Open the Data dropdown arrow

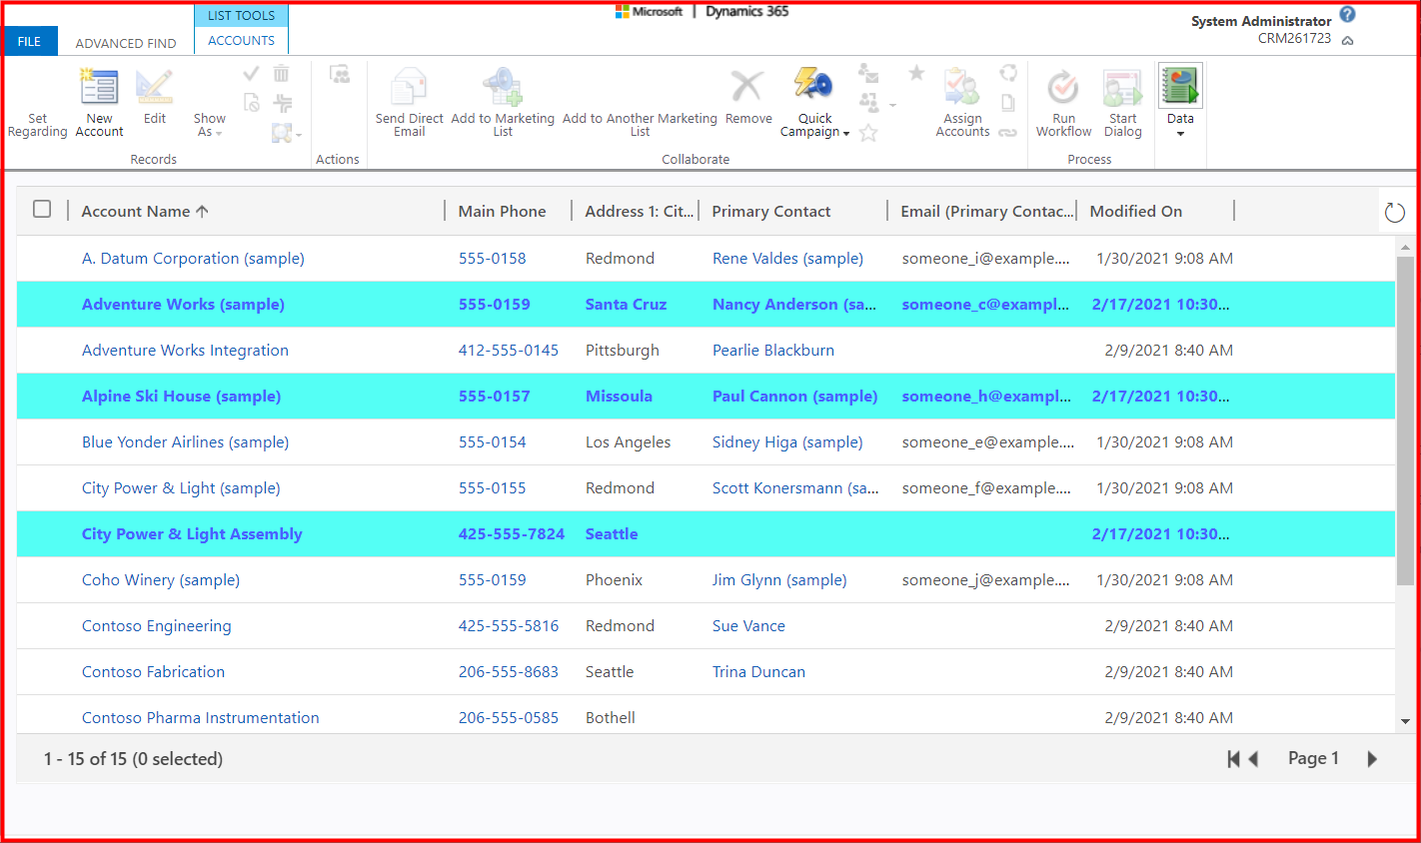[x=1180, y=134]
